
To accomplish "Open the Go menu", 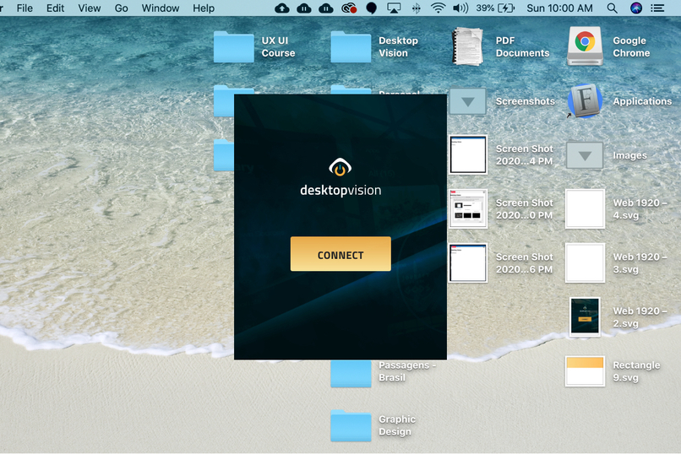I will coord(121,8).
